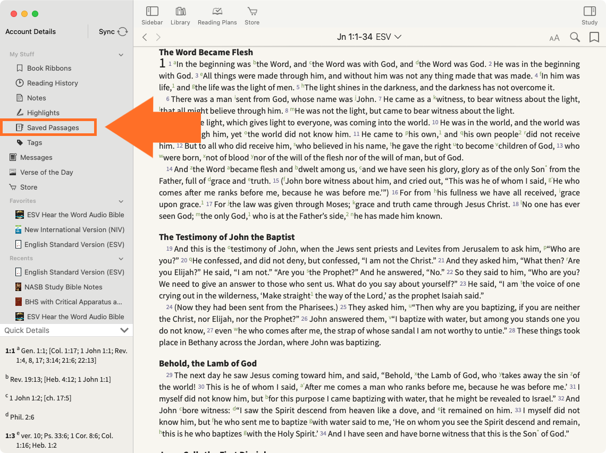The height and width of the screenshot is (453, 606).
Task: Open the Jn 1:1-34 ESV passage dropdown
Action: (x=369, y=37)
